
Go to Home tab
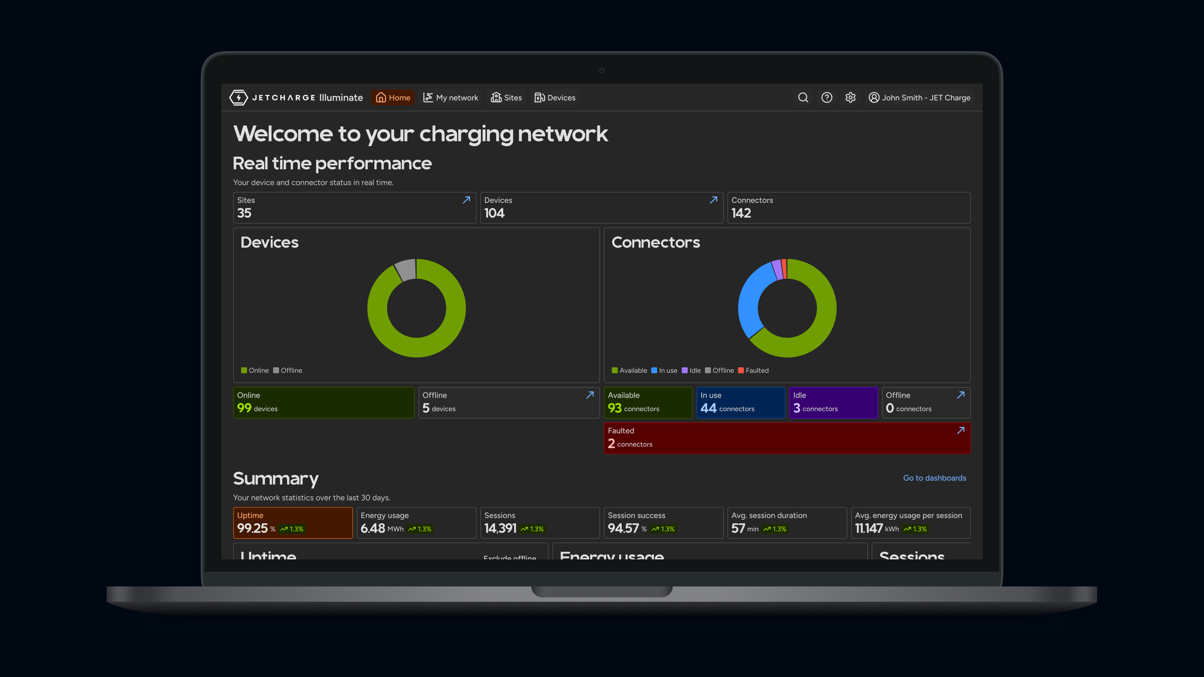point(393,98)
